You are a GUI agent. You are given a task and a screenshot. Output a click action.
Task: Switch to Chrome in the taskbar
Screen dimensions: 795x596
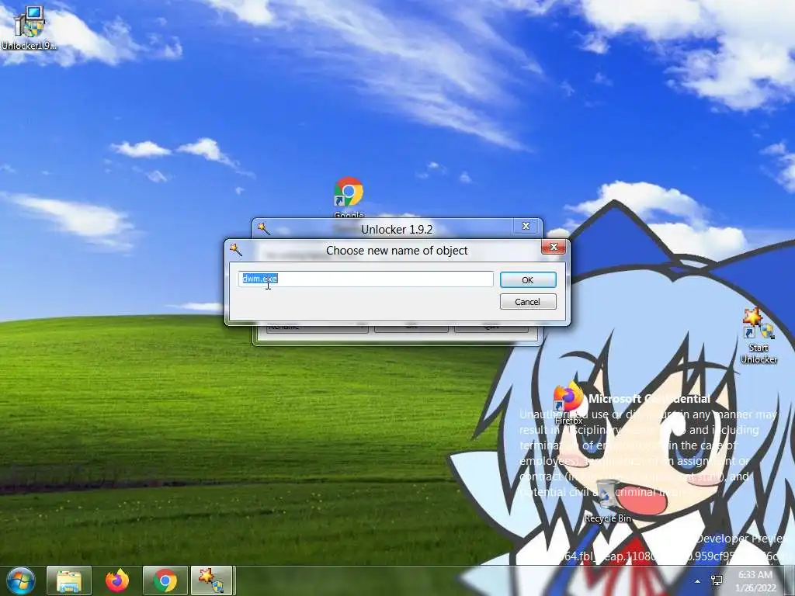(165, 580)
